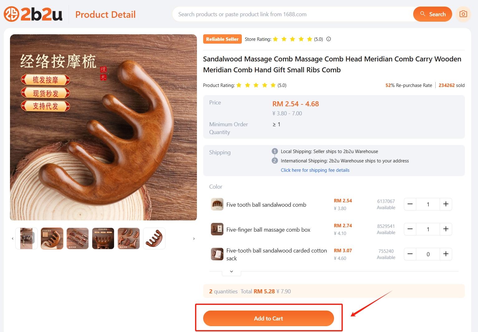Screen dimensions: 478x332
Task: Click the first video thumbnail
Action: click(x=26, y=238)
